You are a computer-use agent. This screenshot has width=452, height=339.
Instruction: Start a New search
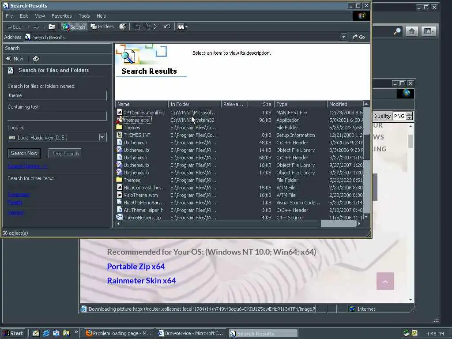[15, 59]
